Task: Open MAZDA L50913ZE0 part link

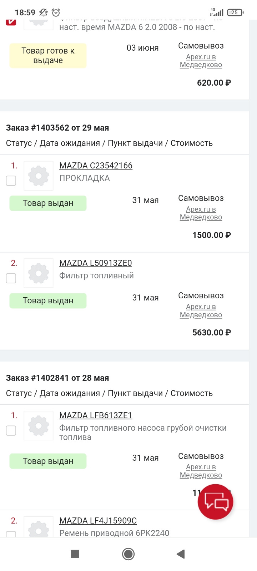Action: coord(95,263)
